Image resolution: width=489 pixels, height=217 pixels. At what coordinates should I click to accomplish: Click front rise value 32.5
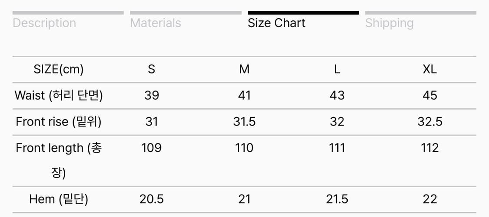[429, 122]
